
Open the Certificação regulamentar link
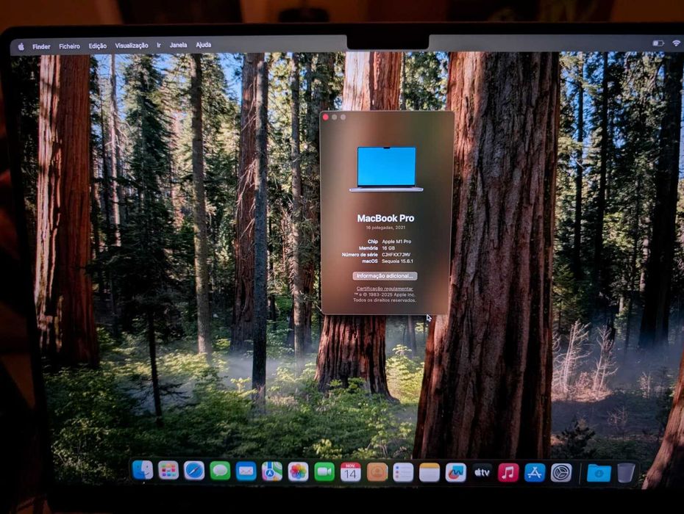pos(385,289)
